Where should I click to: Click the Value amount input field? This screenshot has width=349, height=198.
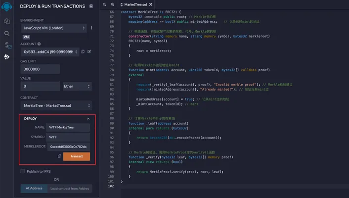(x=40, y=86)
